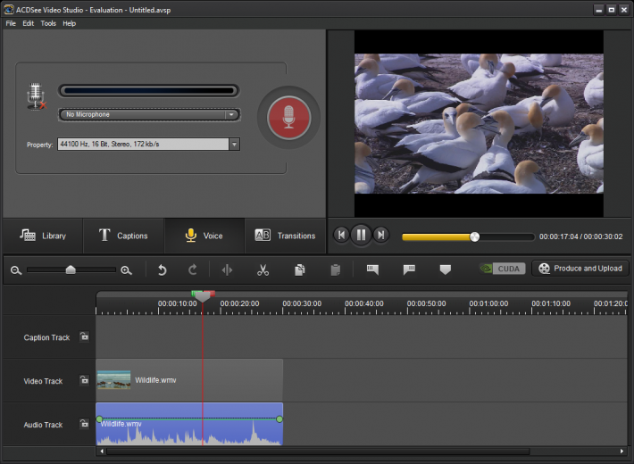Viewport: 634px width, 464px height.
Task: Open the Help menu
Action: click(x=69, y=23)
